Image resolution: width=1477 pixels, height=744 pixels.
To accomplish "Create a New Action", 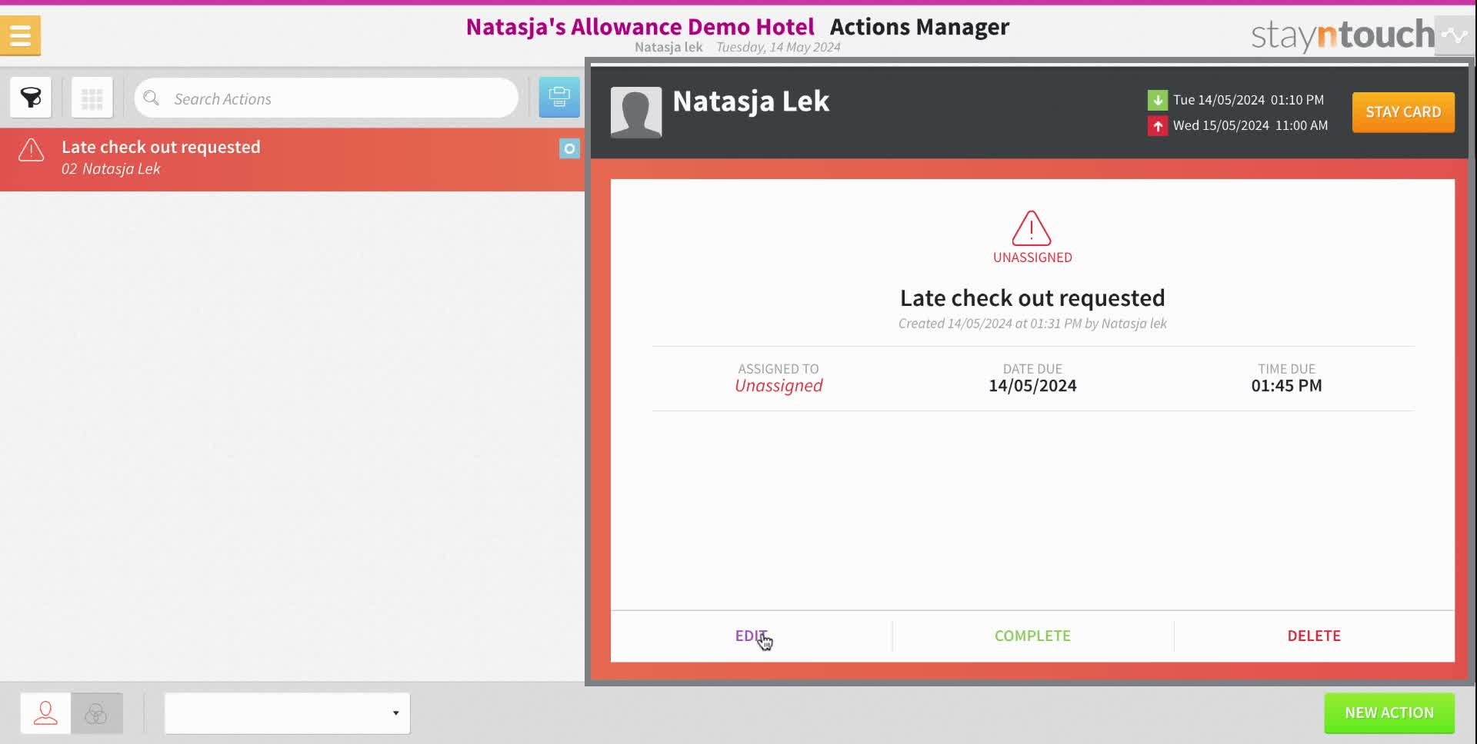I will click(x=1389, y=712).
